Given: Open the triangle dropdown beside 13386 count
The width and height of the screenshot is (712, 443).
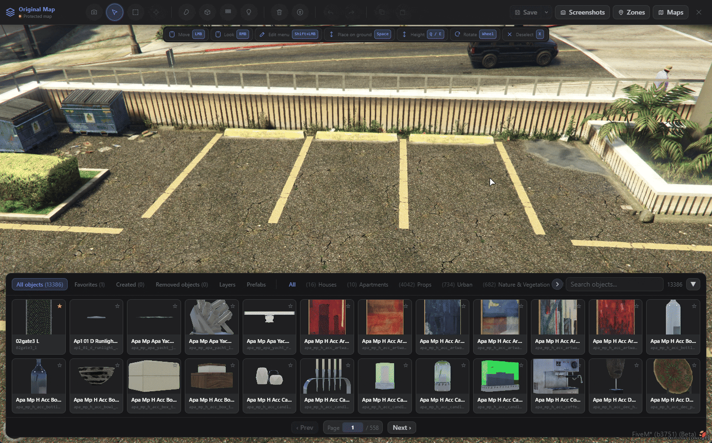Looking at the screenshot, I should point(693,284).
